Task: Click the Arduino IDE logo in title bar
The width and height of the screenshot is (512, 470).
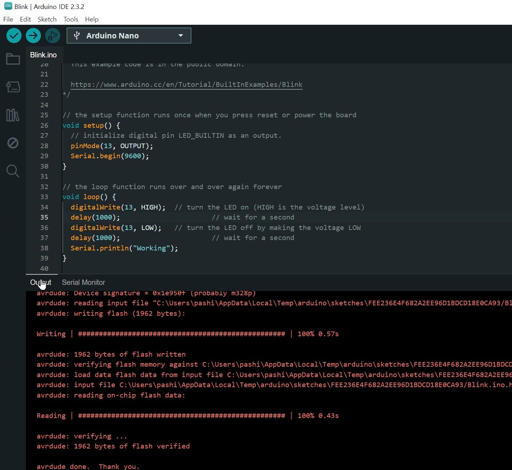Action: coord(8,6)
